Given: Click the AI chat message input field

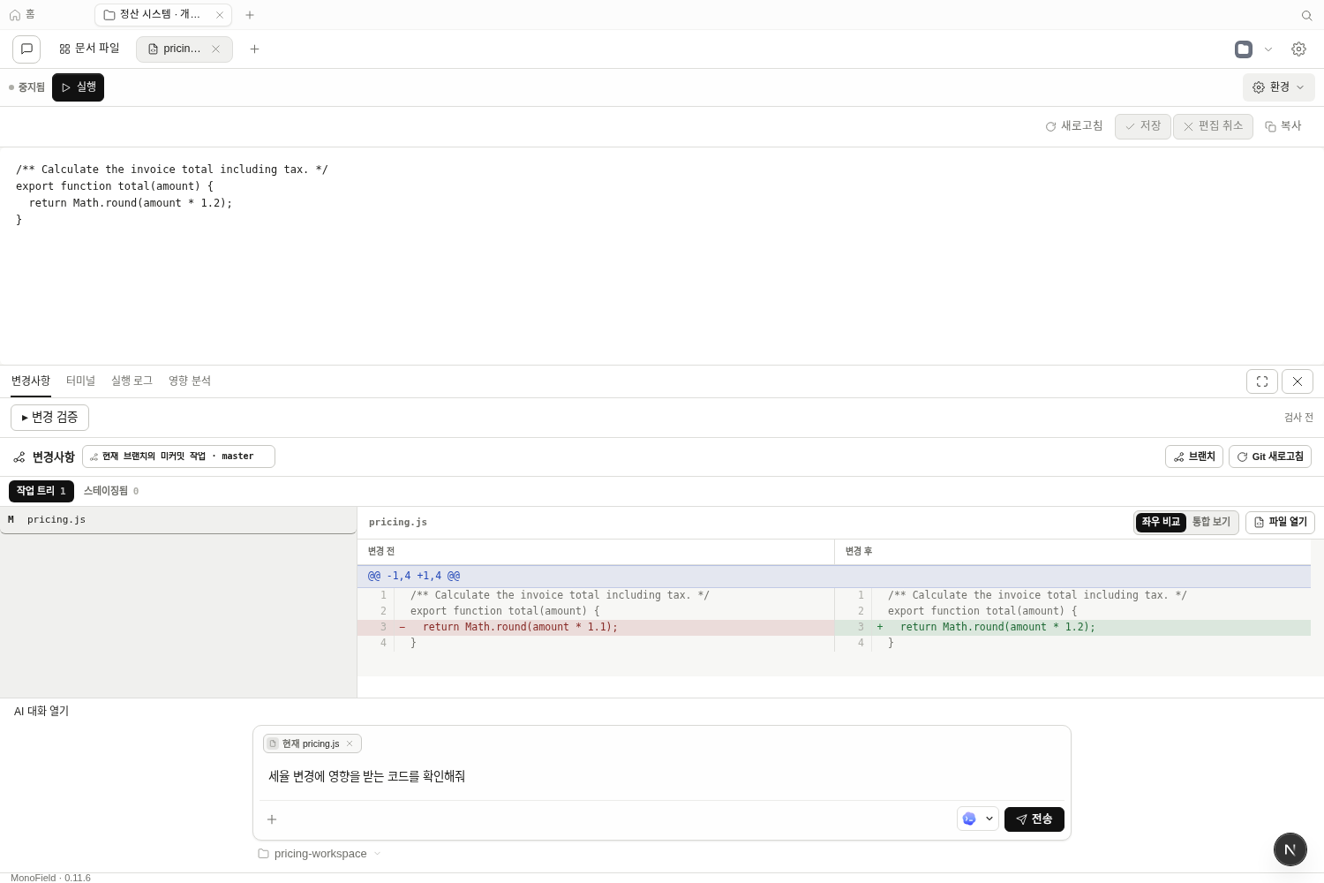Looking at the screenshot, I should (662, 777).
